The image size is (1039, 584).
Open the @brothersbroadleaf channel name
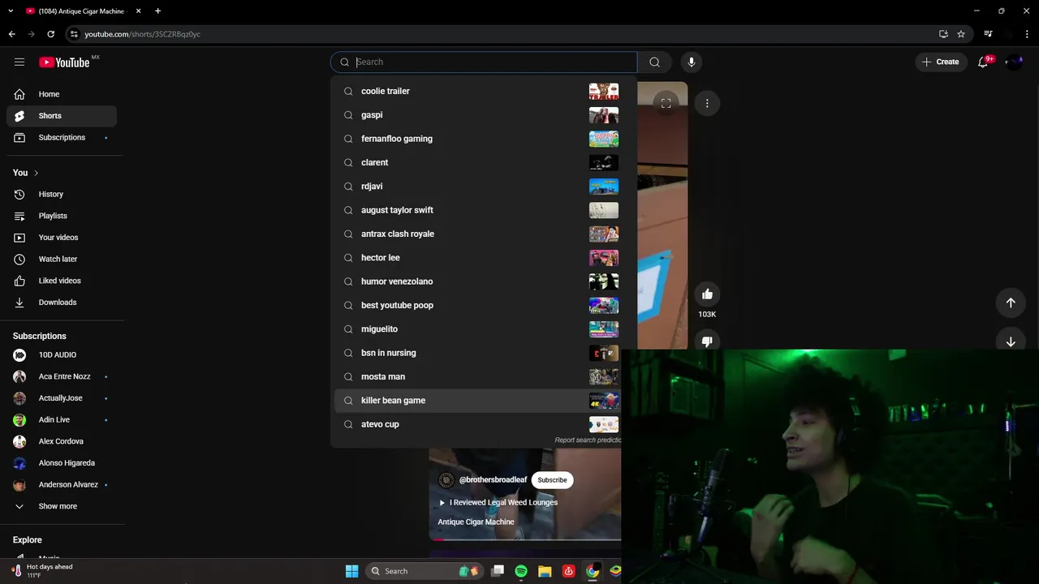(493, 480)
